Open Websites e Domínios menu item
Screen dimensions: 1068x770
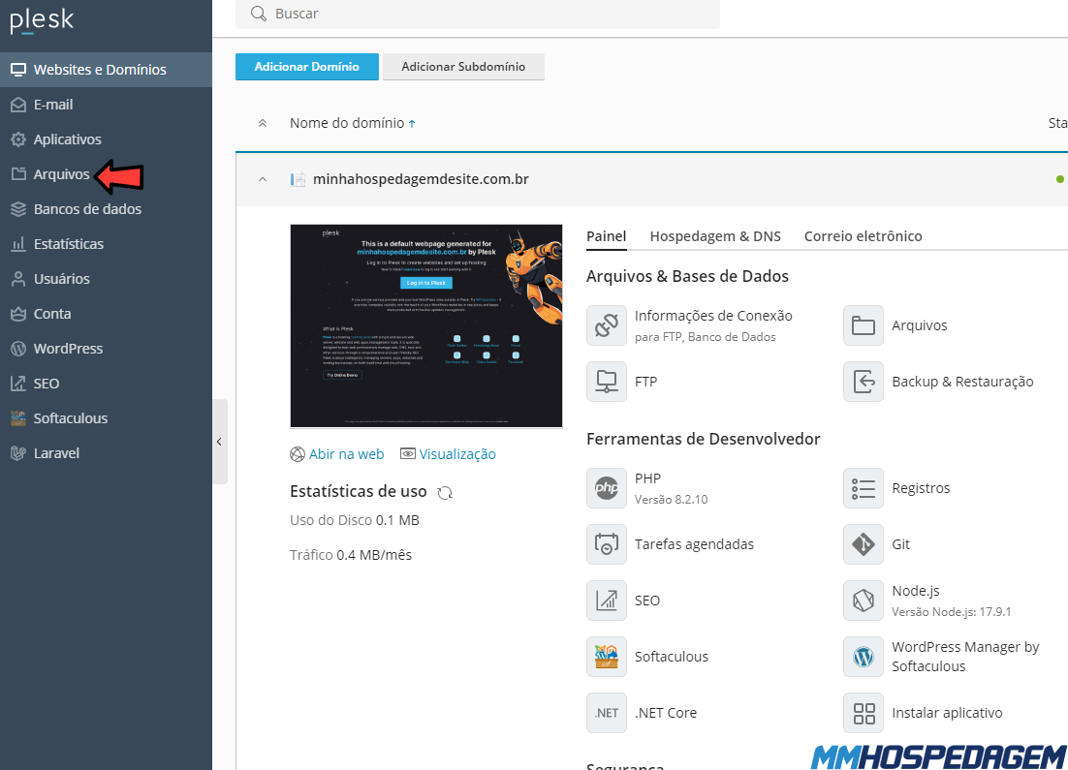107,70
